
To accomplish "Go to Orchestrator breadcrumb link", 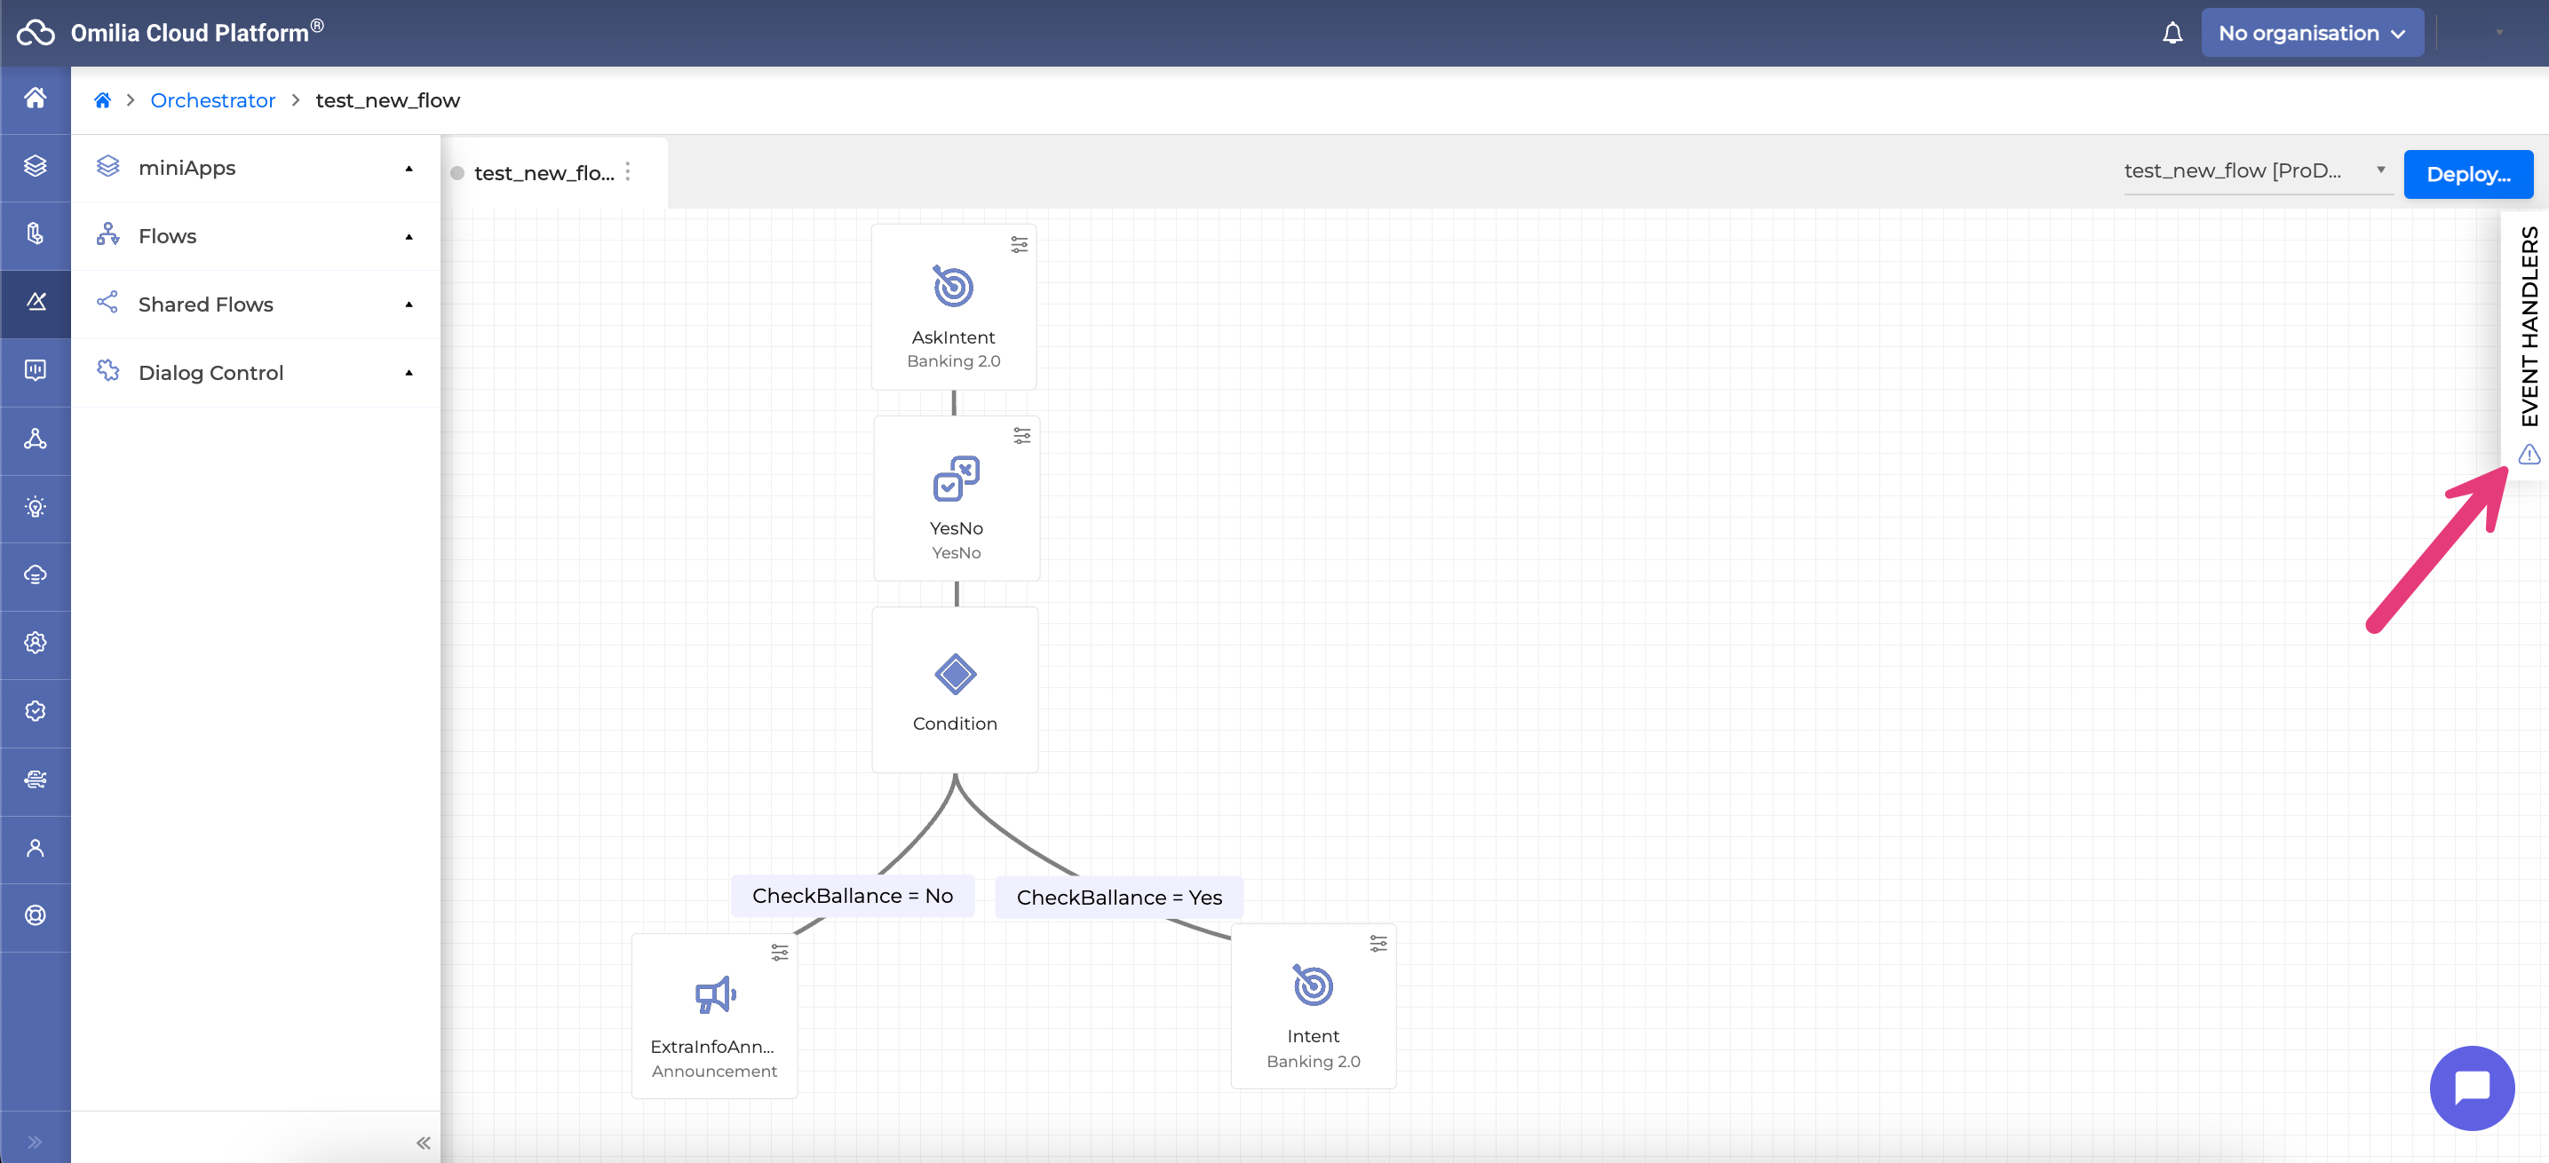I will click(213, 101).
